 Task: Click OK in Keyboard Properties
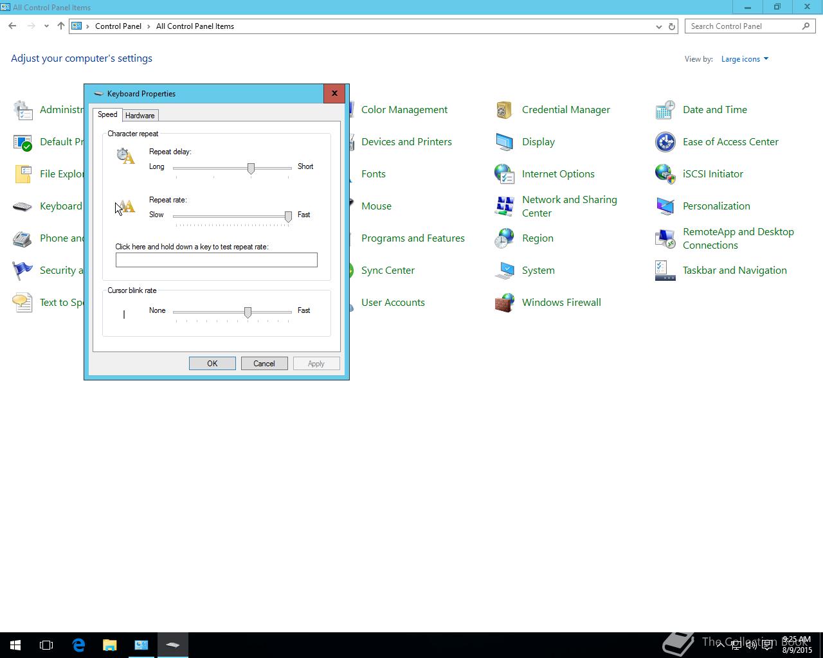pyautogui.click(x=212, y=364)
